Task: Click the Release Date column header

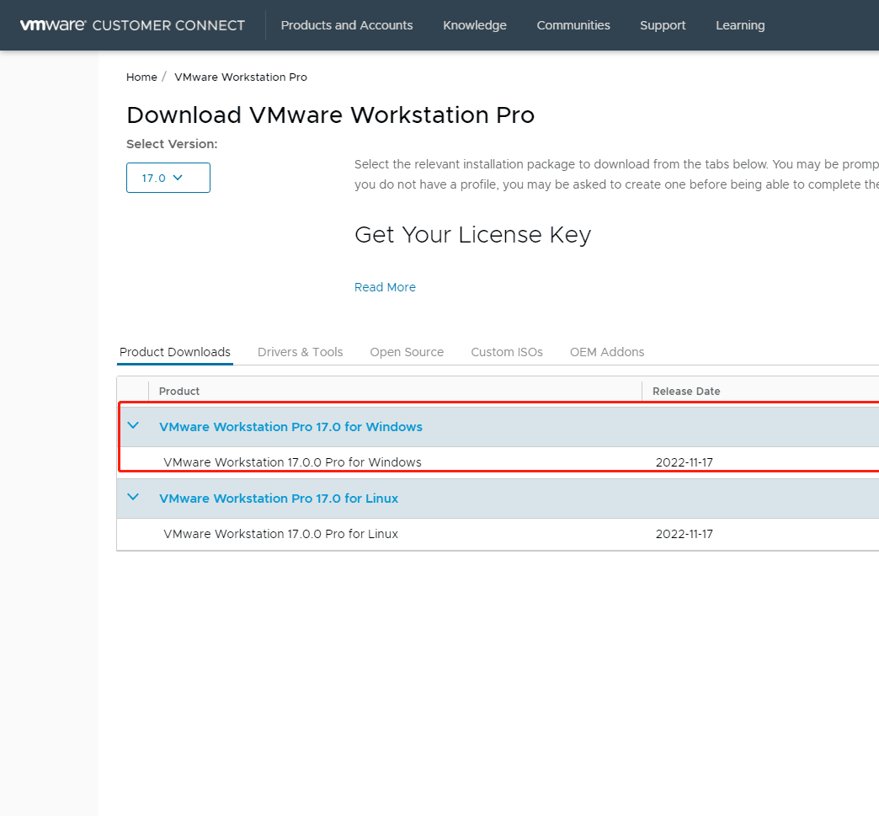Action: click(x=686, y=392)
